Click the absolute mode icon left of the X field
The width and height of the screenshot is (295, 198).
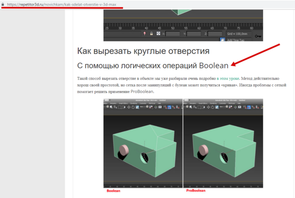click(158, 33)
